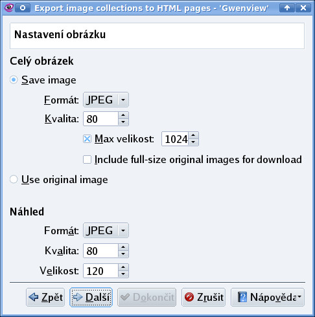
Task: Go to next page with Další
Action: point(91,297)
